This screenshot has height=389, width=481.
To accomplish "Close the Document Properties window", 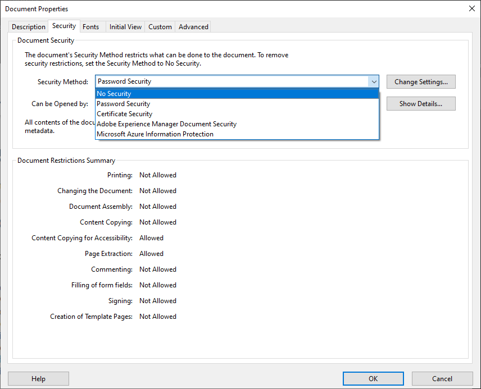I will [472, 8].
